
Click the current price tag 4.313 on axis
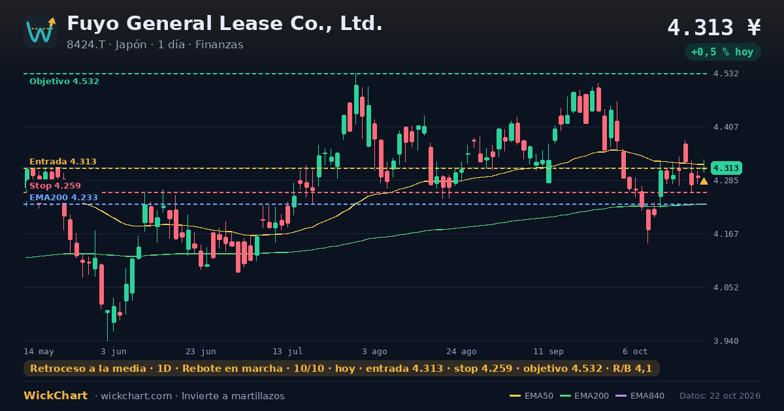point(725,168)
